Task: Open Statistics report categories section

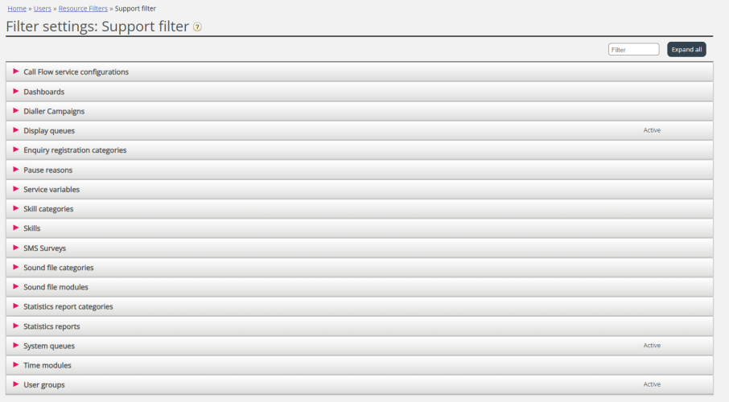Action: (x=68, y=306)
